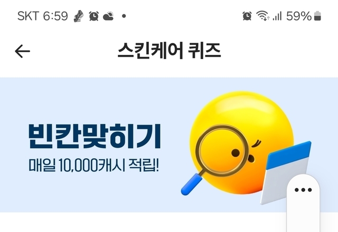Tap the yellow emoji face
338x232 pixels.
coord(242,143)
